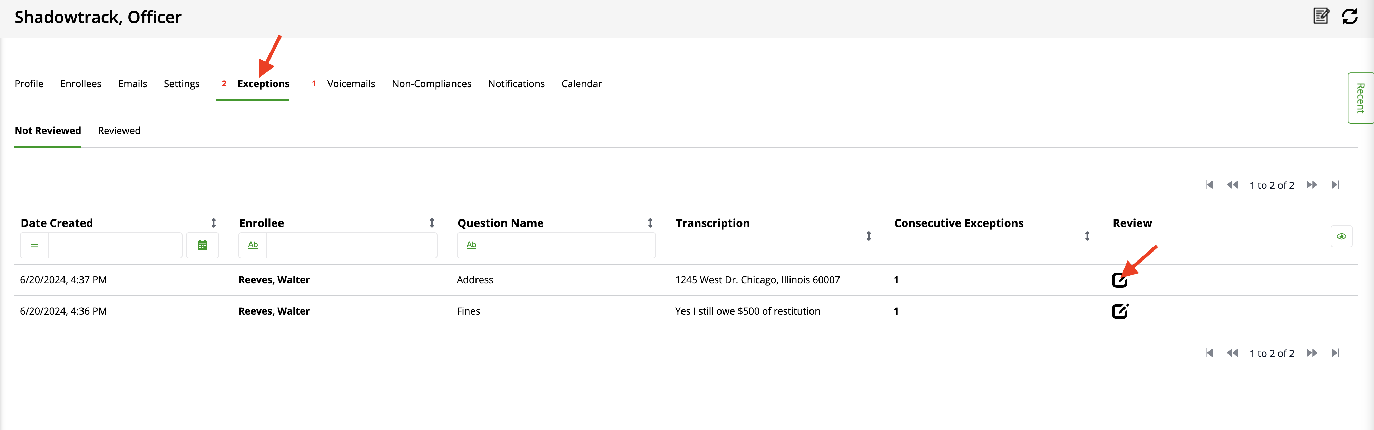
Task: Open the Recent side panel
Action: pos(1360,98)
